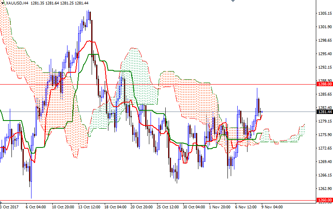Click the 13 Oct 12:00 time label
333x210 pixels.
pyautogui.click(x=89, y=207)
